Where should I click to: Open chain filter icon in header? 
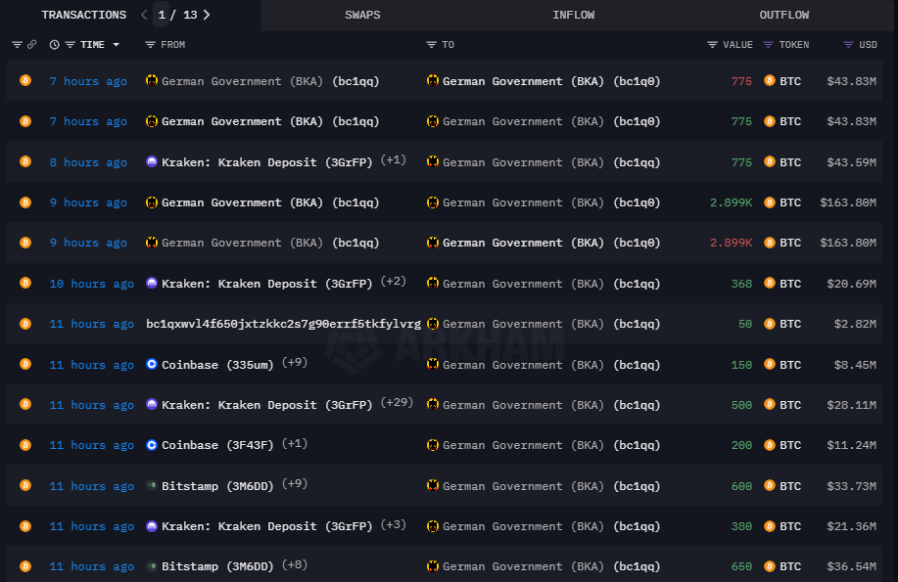(18, 45)
